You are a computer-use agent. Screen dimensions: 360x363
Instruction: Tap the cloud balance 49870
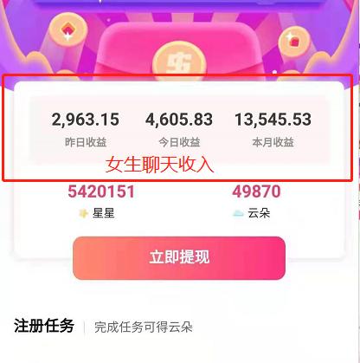tap(256, 191)
